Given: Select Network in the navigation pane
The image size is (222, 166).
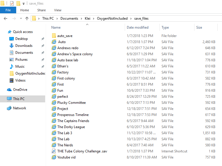Looking at the screenshot, I should pos(19,108).
